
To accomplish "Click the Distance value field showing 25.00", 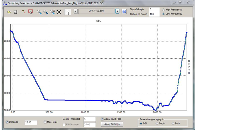I will coord(31,122).
